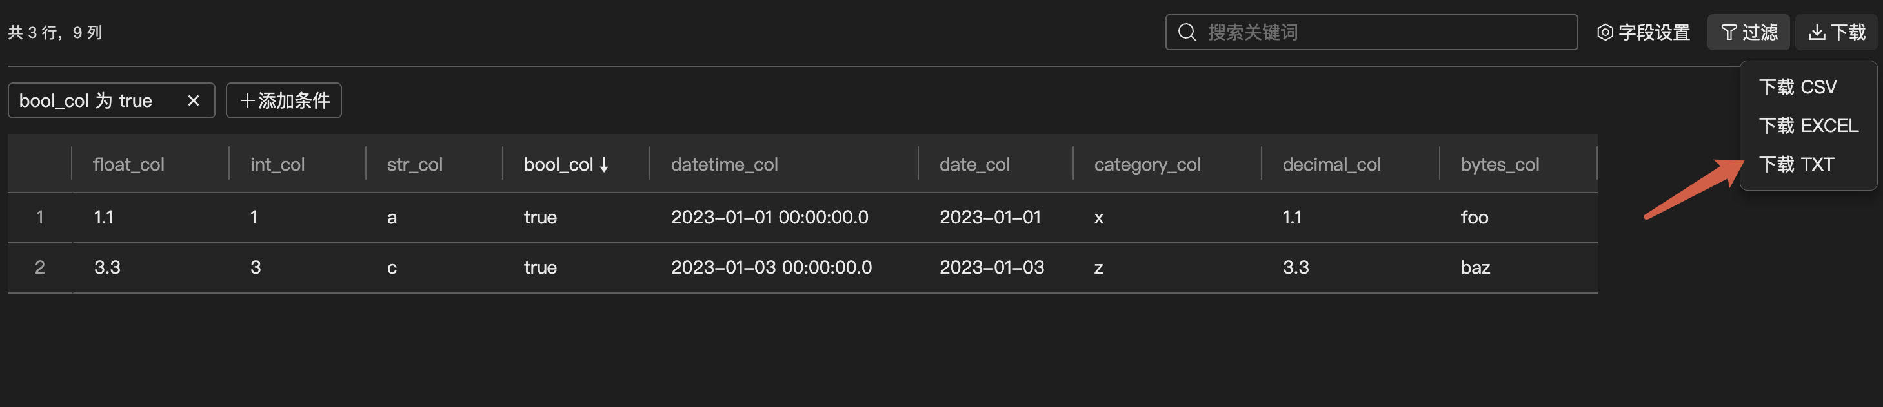The width and height of the screenshot is (1883, 407).
Task: Choose 下载 EXCEL from menu
Action: pos(1808,126)
